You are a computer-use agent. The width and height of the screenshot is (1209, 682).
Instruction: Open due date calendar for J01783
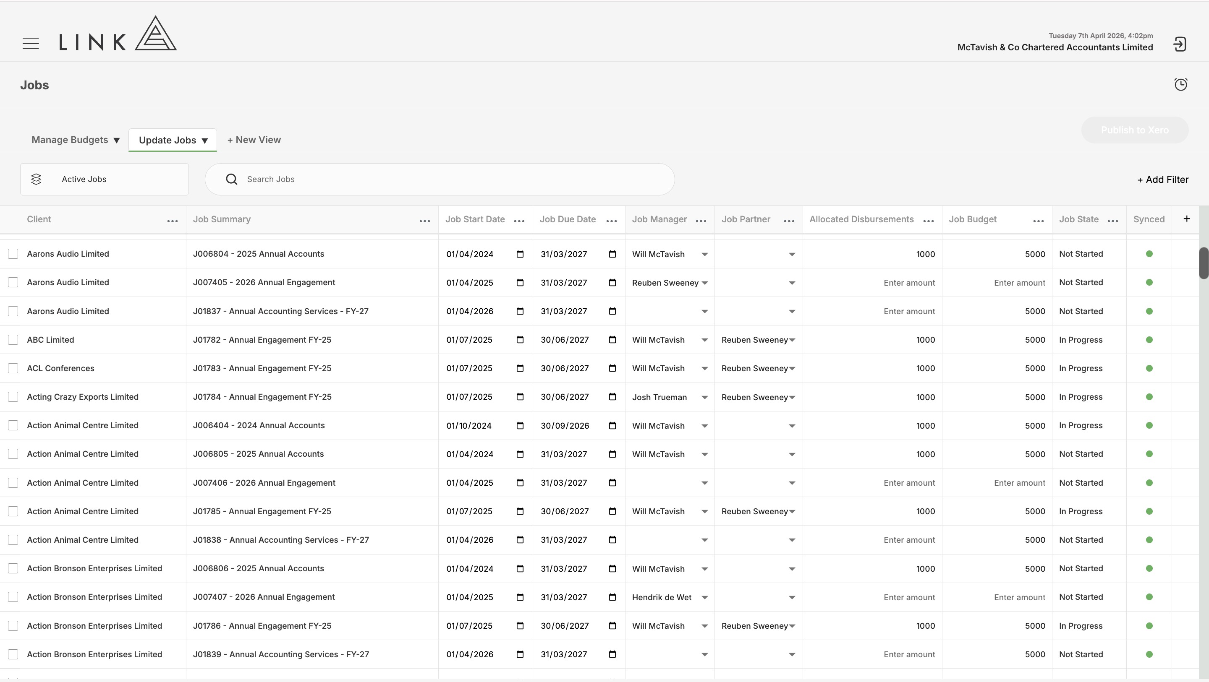coord(612,368)
